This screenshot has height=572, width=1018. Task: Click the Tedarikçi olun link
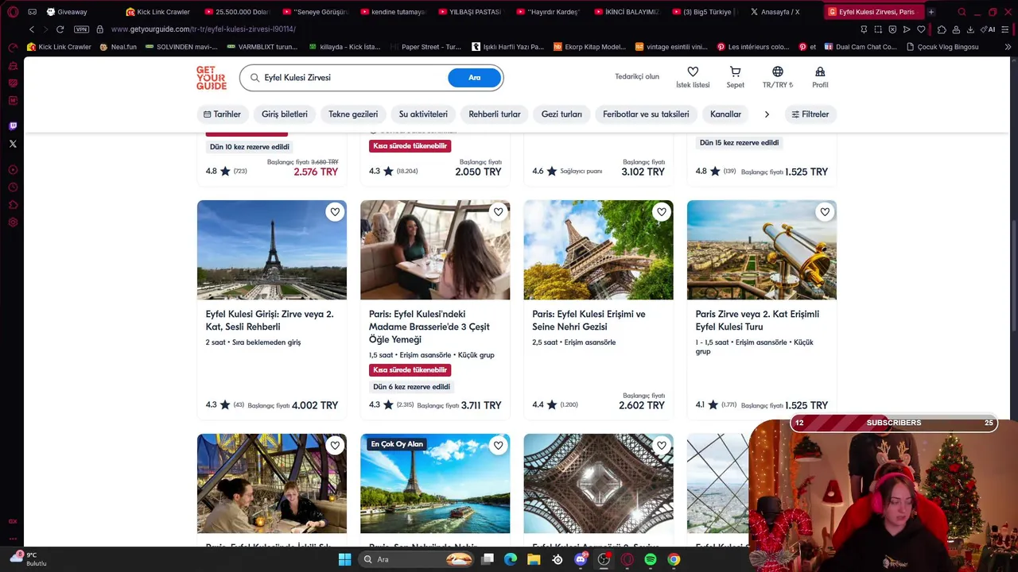click(x=637, y=77)
